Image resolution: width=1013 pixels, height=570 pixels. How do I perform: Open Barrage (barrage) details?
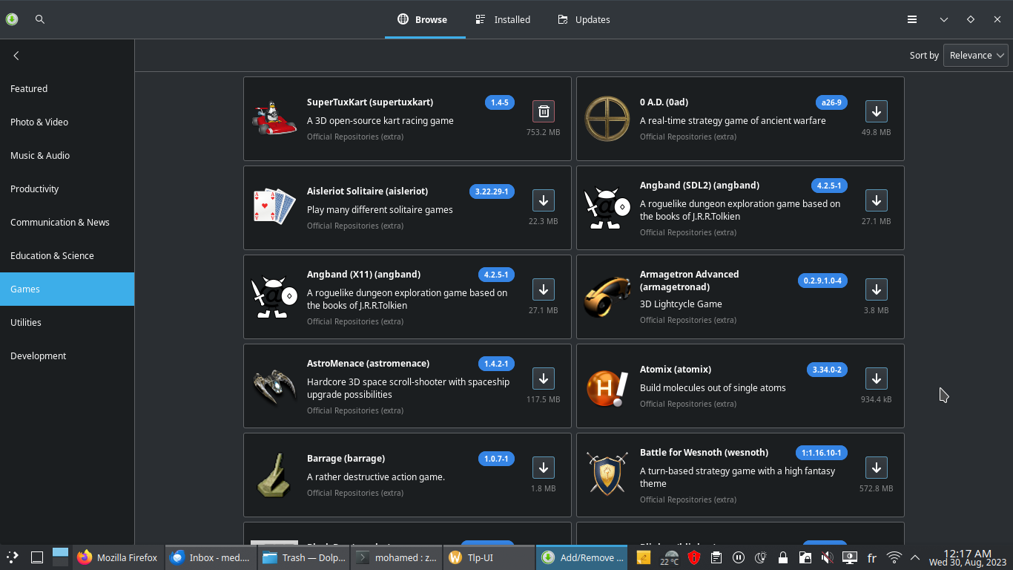[346, 458]
